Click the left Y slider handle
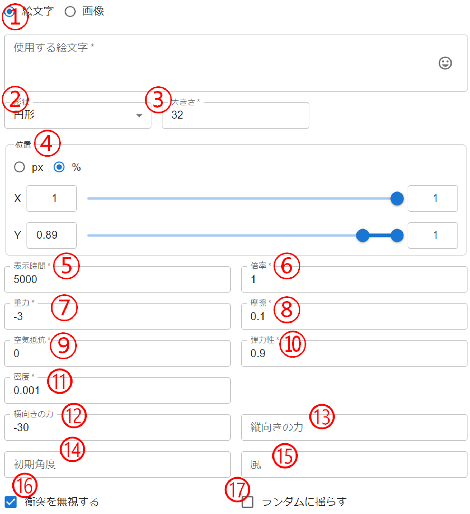Screen dimensions: 470x514 click(363, 236)
